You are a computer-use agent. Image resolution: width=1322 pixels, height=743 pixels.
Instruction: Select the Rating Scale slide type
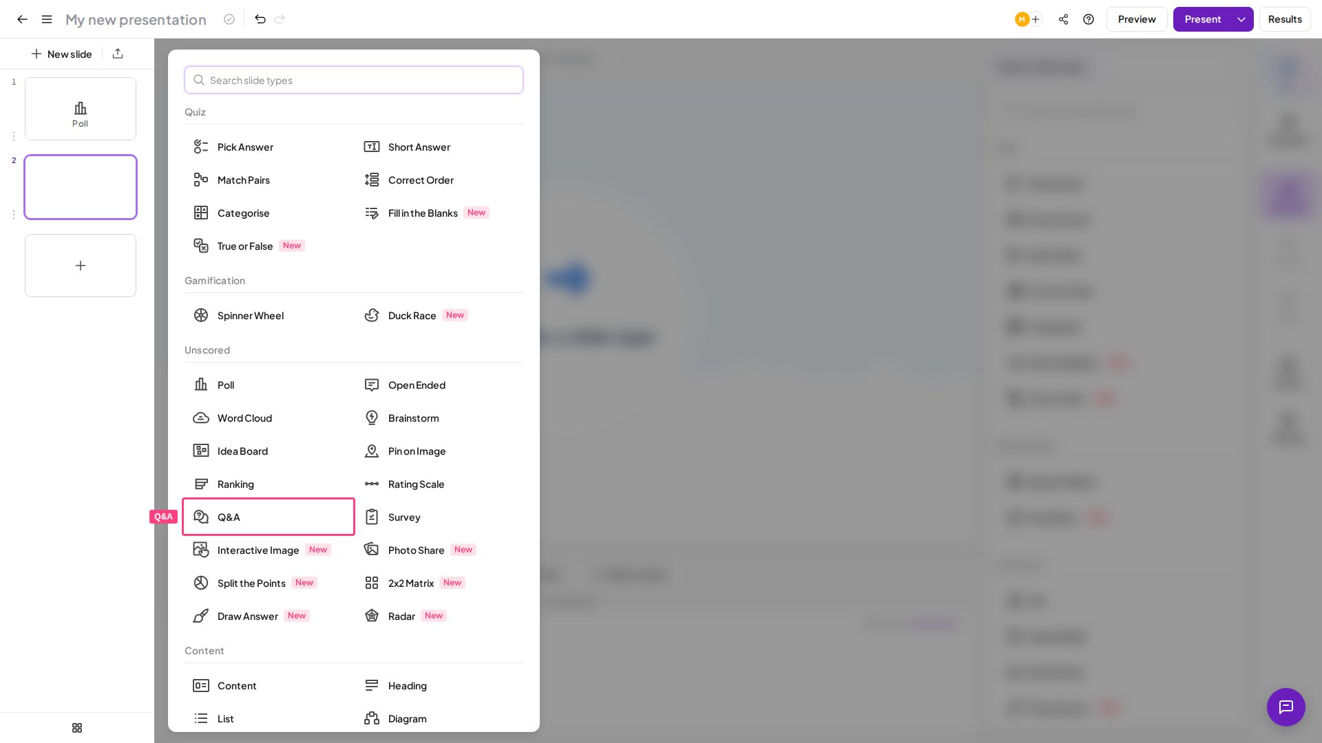pyautogui.click(x=439, y=484)
